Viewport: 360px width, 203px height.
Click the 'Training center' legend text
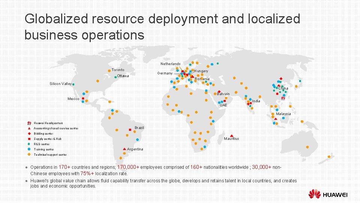(43, 149)
